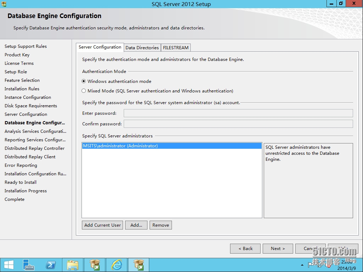
Task: Open File Explorer taskbar icon
Action: pyautogui.click(x=73, y=265)
